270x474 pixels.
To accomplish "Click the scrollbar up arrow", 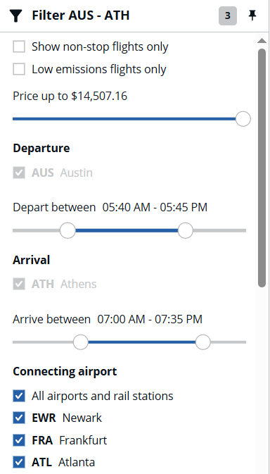I will (x=262, y=41).
